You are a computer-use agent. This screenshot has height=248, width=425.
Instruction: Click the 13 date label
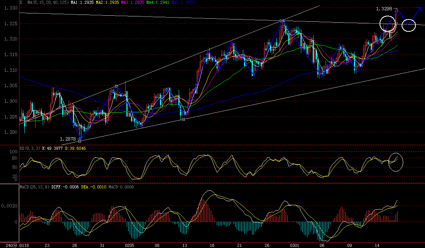tap(184, 245)
